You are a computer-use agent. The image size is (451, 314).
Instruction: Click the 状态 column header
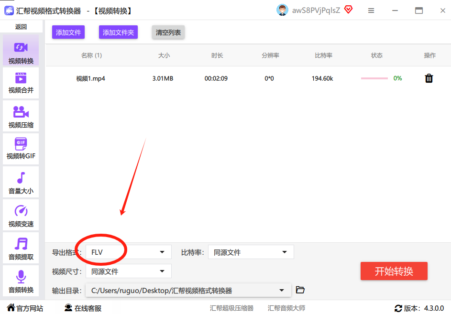tap(377, 55)
